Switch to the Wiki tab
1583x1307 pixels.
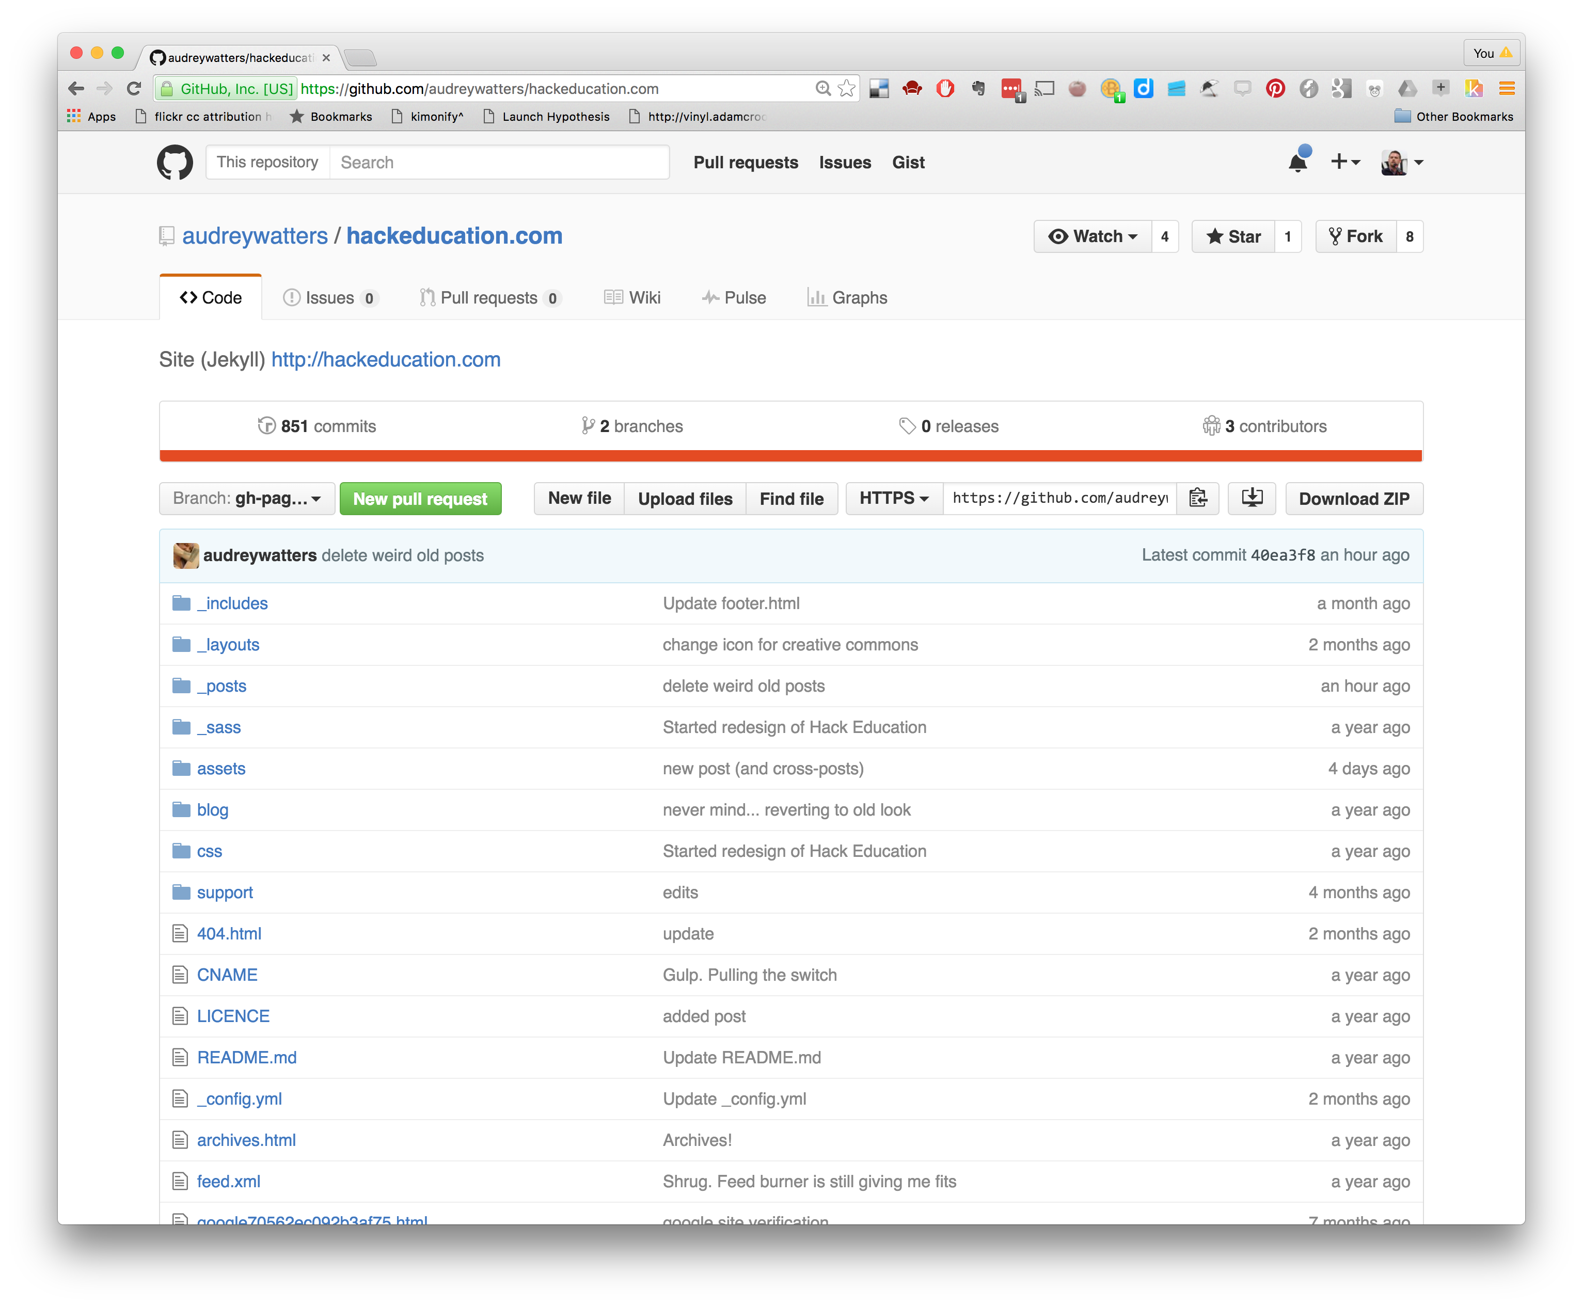[632, 297]
